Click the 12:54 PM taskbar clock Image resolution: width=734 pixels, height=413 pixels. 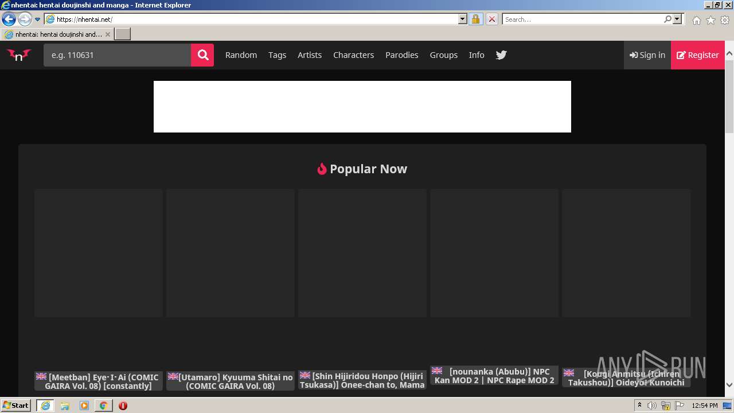click(x=705, y=406)
